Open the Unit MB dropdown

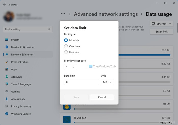pos(107,82)
